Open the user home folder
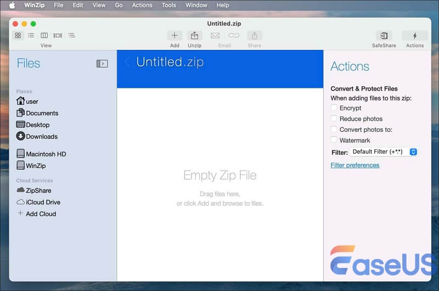The image size is (439, 291). coord(27,101)
